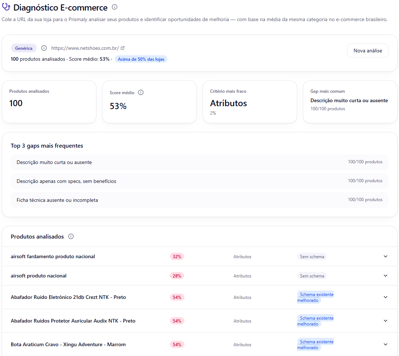Click the 2% value under Atributos
This screenshot has width=399, height=356.
(213, 113)
